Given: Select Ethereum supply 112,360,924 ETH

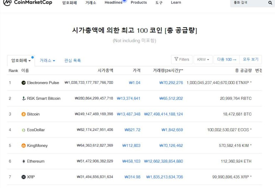Looking at the screenshot, I should point(236,161).
